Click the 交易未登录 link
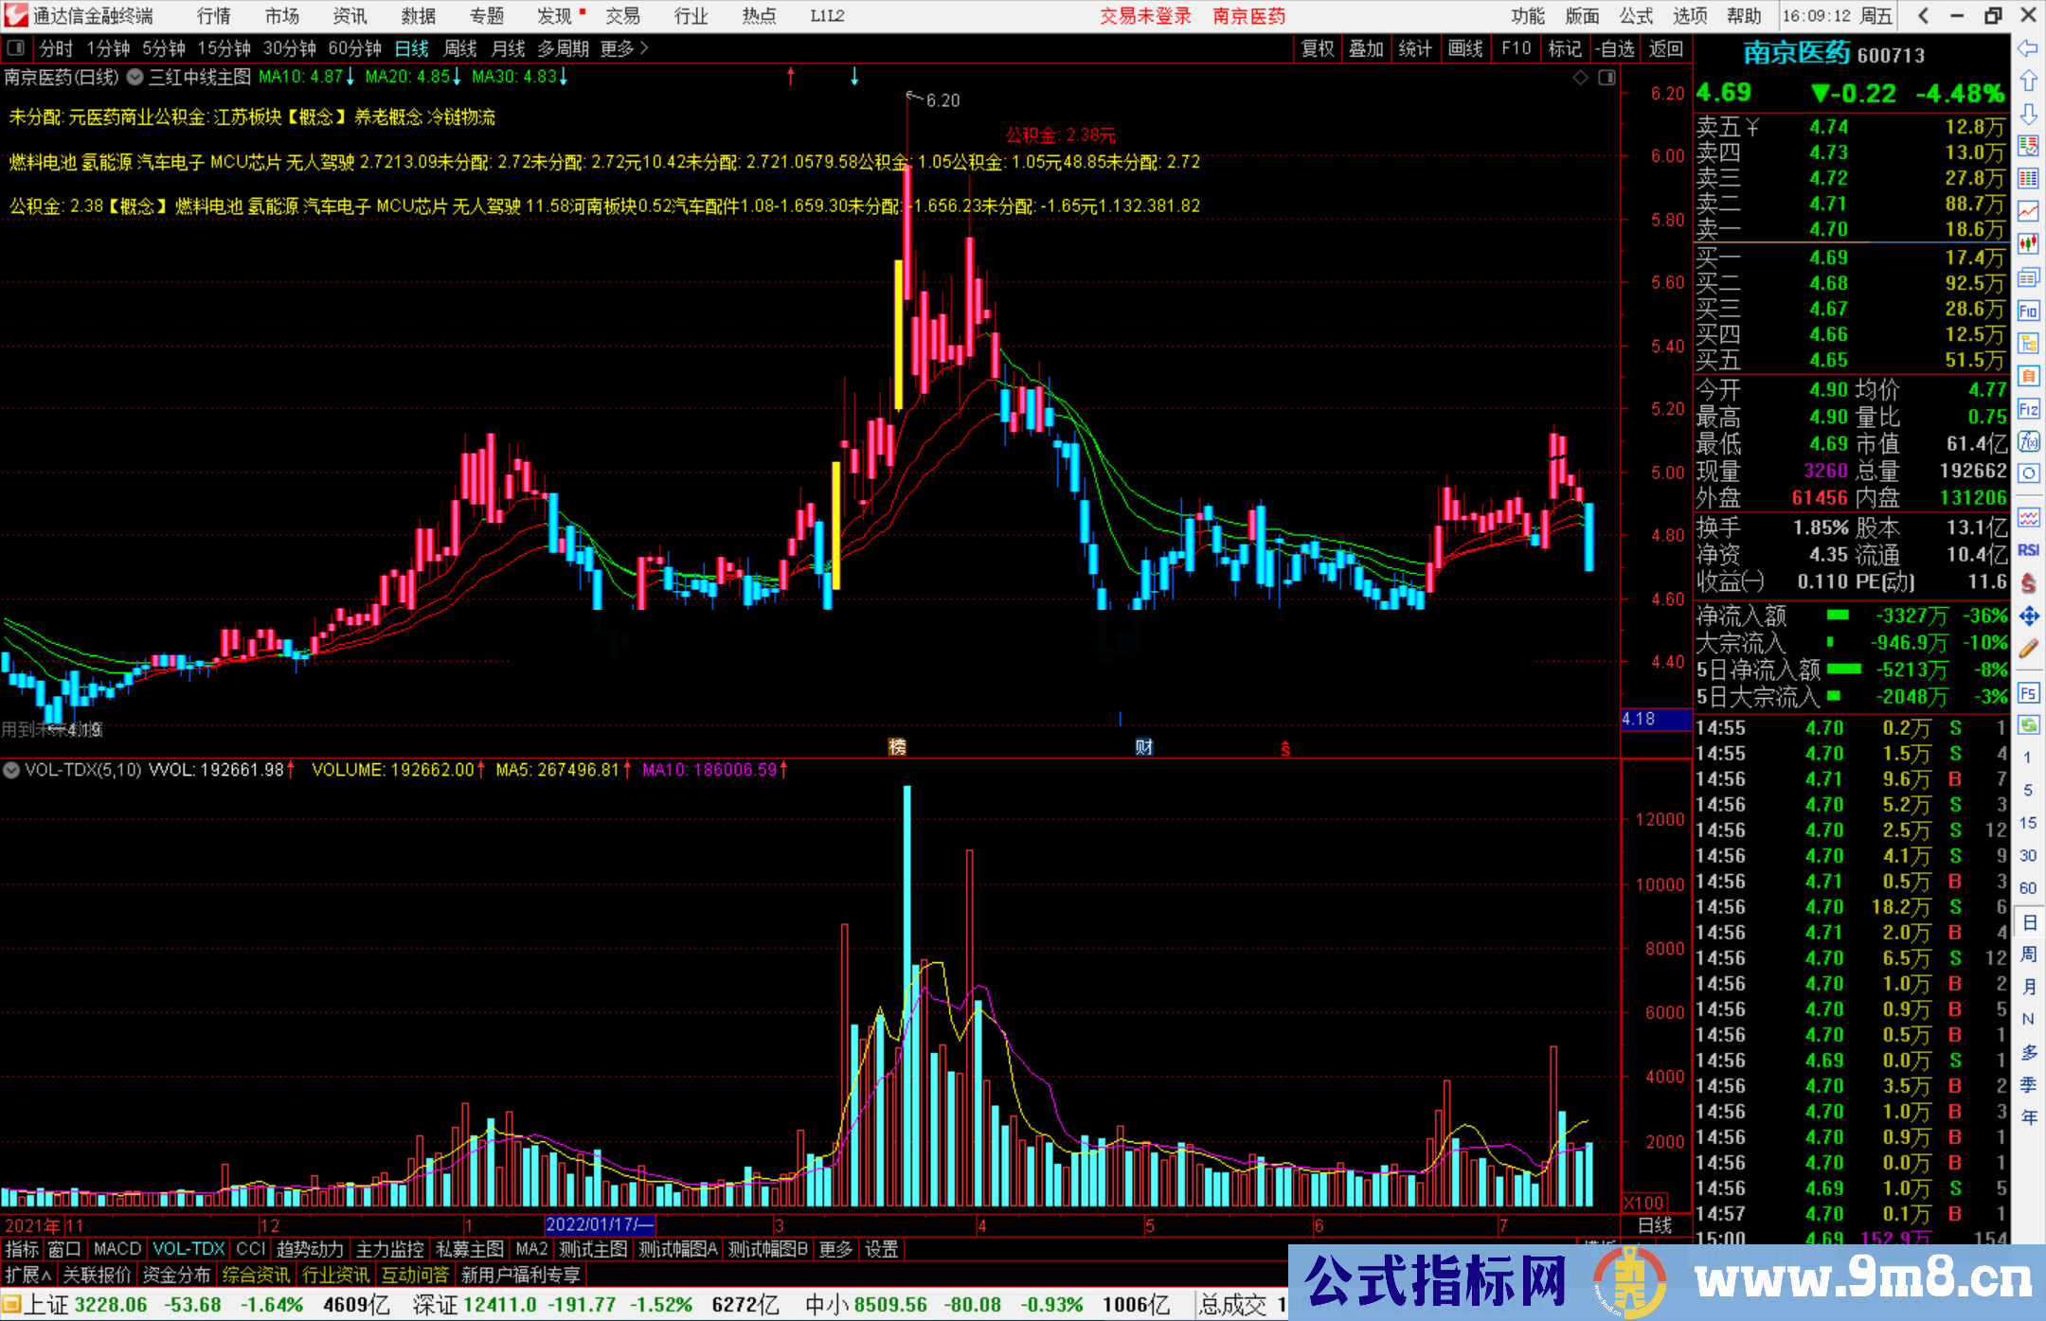The height and width of the screenshot is (1321, 2046). (x=1144, y=16)
